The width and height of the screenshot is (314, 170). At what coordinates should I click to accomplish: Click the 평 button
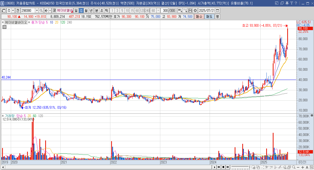click(217, 17)
